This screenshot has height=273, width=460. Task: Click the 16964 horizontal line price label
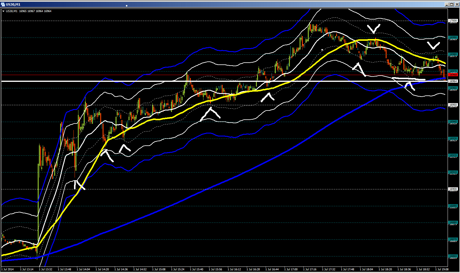coord(453,81)
